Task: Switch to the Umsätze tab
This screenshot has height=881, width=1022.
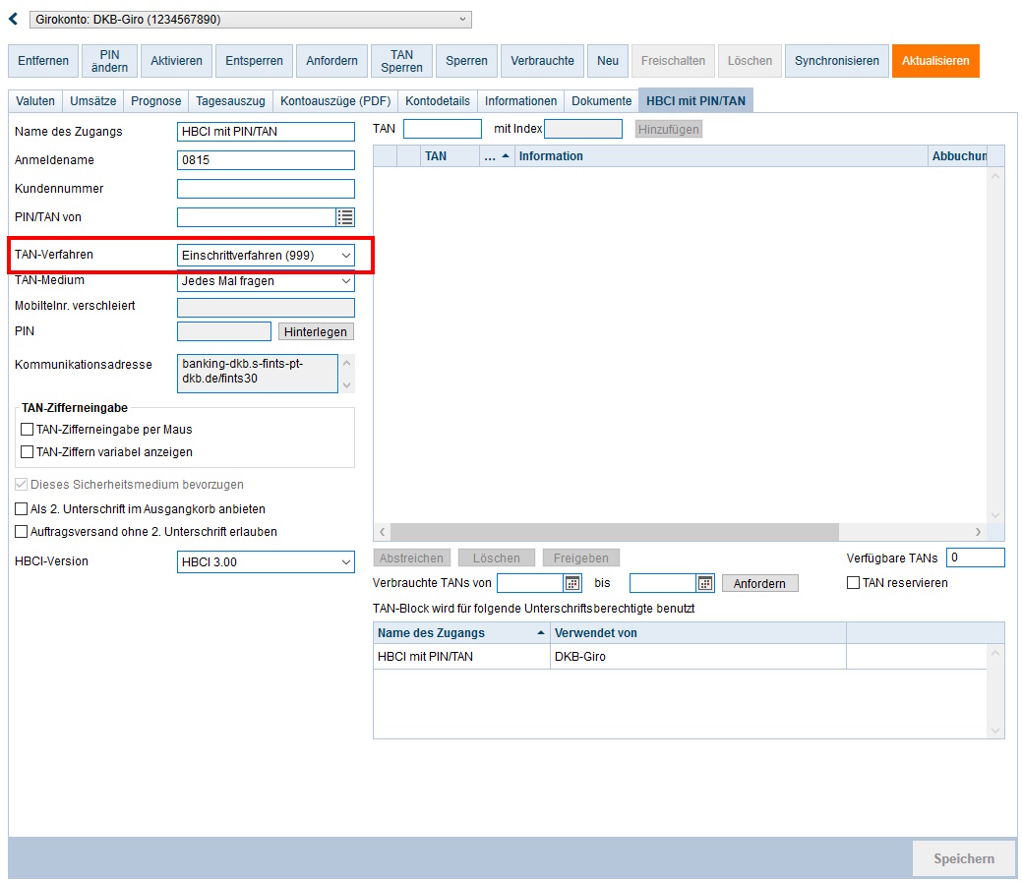Action: 93,101
